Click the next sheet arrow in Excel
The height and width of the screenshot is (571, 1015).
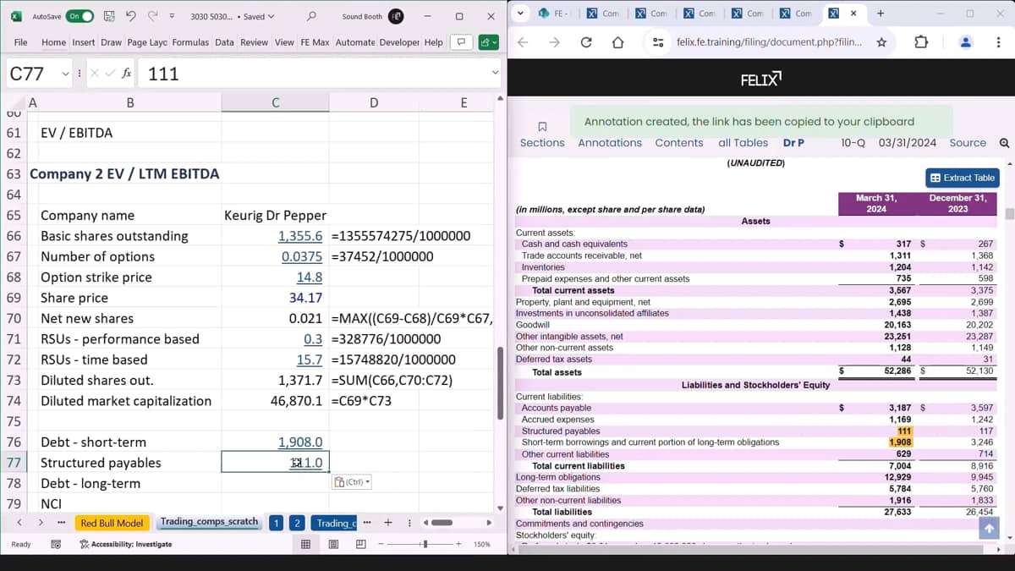[40, 523]
